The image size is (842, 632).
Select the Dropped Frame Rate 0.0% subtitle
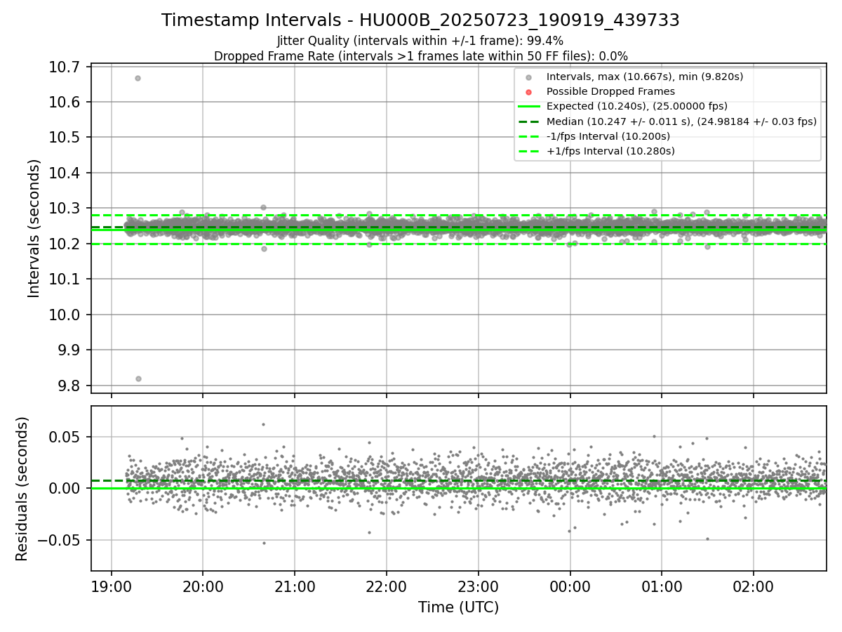point(420,56)
